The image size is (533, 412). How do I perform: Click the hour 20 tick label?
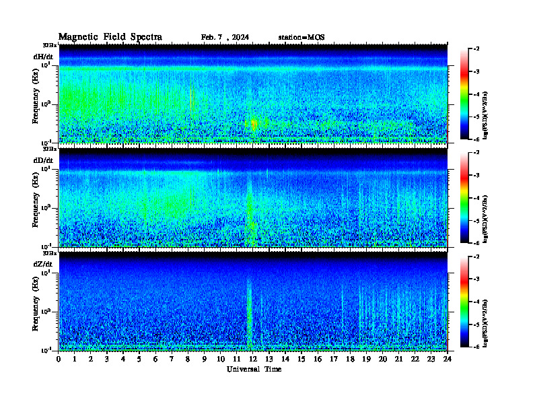[x=383, y=359]
